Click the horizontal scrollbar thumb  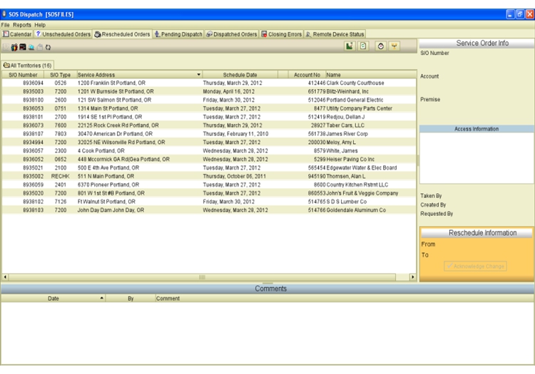(x=202, y=277)
